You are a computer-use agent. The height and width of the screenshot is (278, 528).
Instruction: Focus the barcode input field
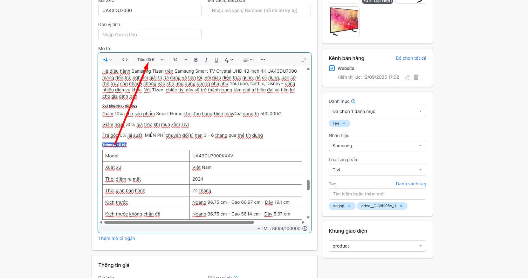(259, 10)
